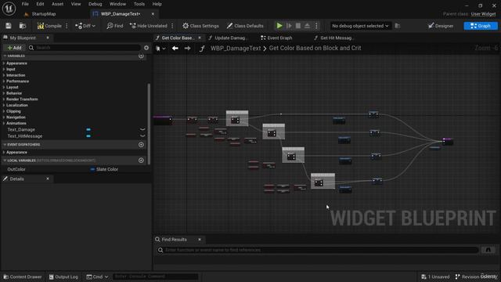This screenshot has width=501, height=282.
Task: Click the frame advance playback button
Action: tap(289, 26)
